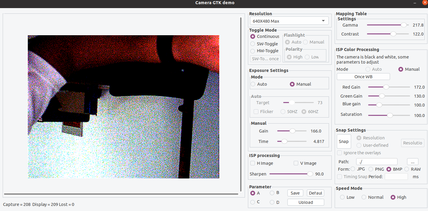The image size is (428, 211).
Task: Click the Green Gain value 130.0
Action: click(x=419, y=96)
